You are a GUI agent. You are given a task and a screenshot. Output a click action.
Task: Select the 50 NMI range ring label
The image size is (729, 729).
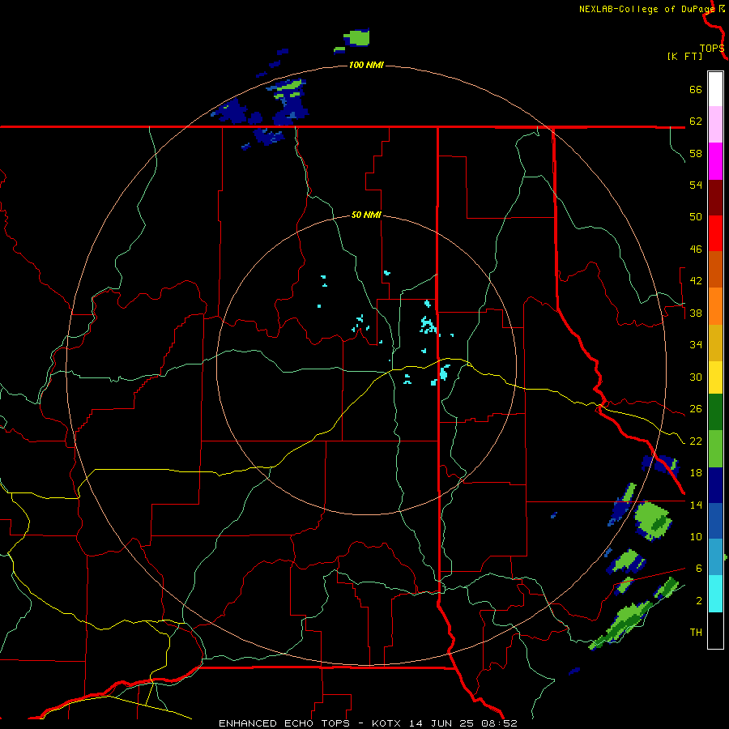(366, 215)
